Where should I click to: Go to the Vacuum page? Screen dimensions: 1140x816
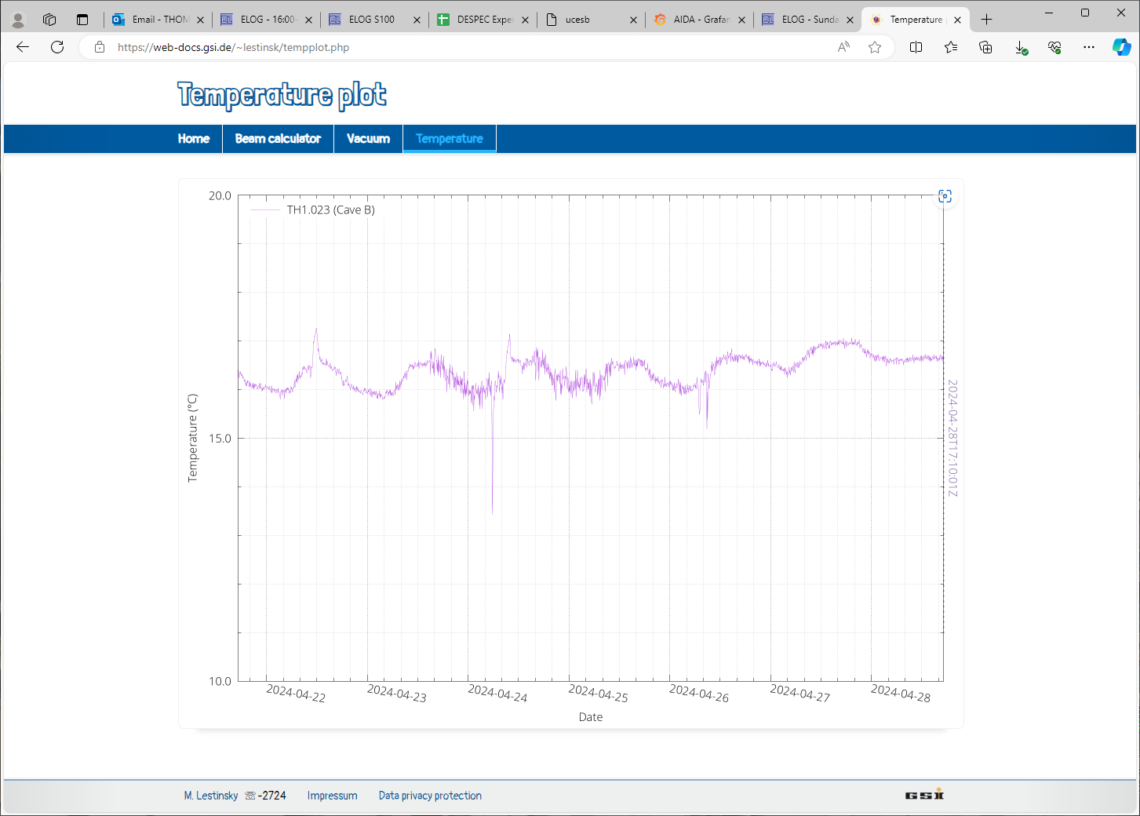(x=368, y=139)
